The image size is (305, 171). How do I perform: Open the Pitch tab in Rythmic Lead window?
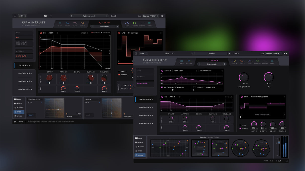[82, 24]
